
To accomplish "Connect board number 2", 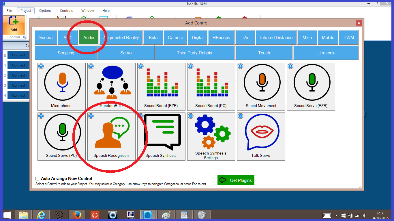I will coord(19,75).
